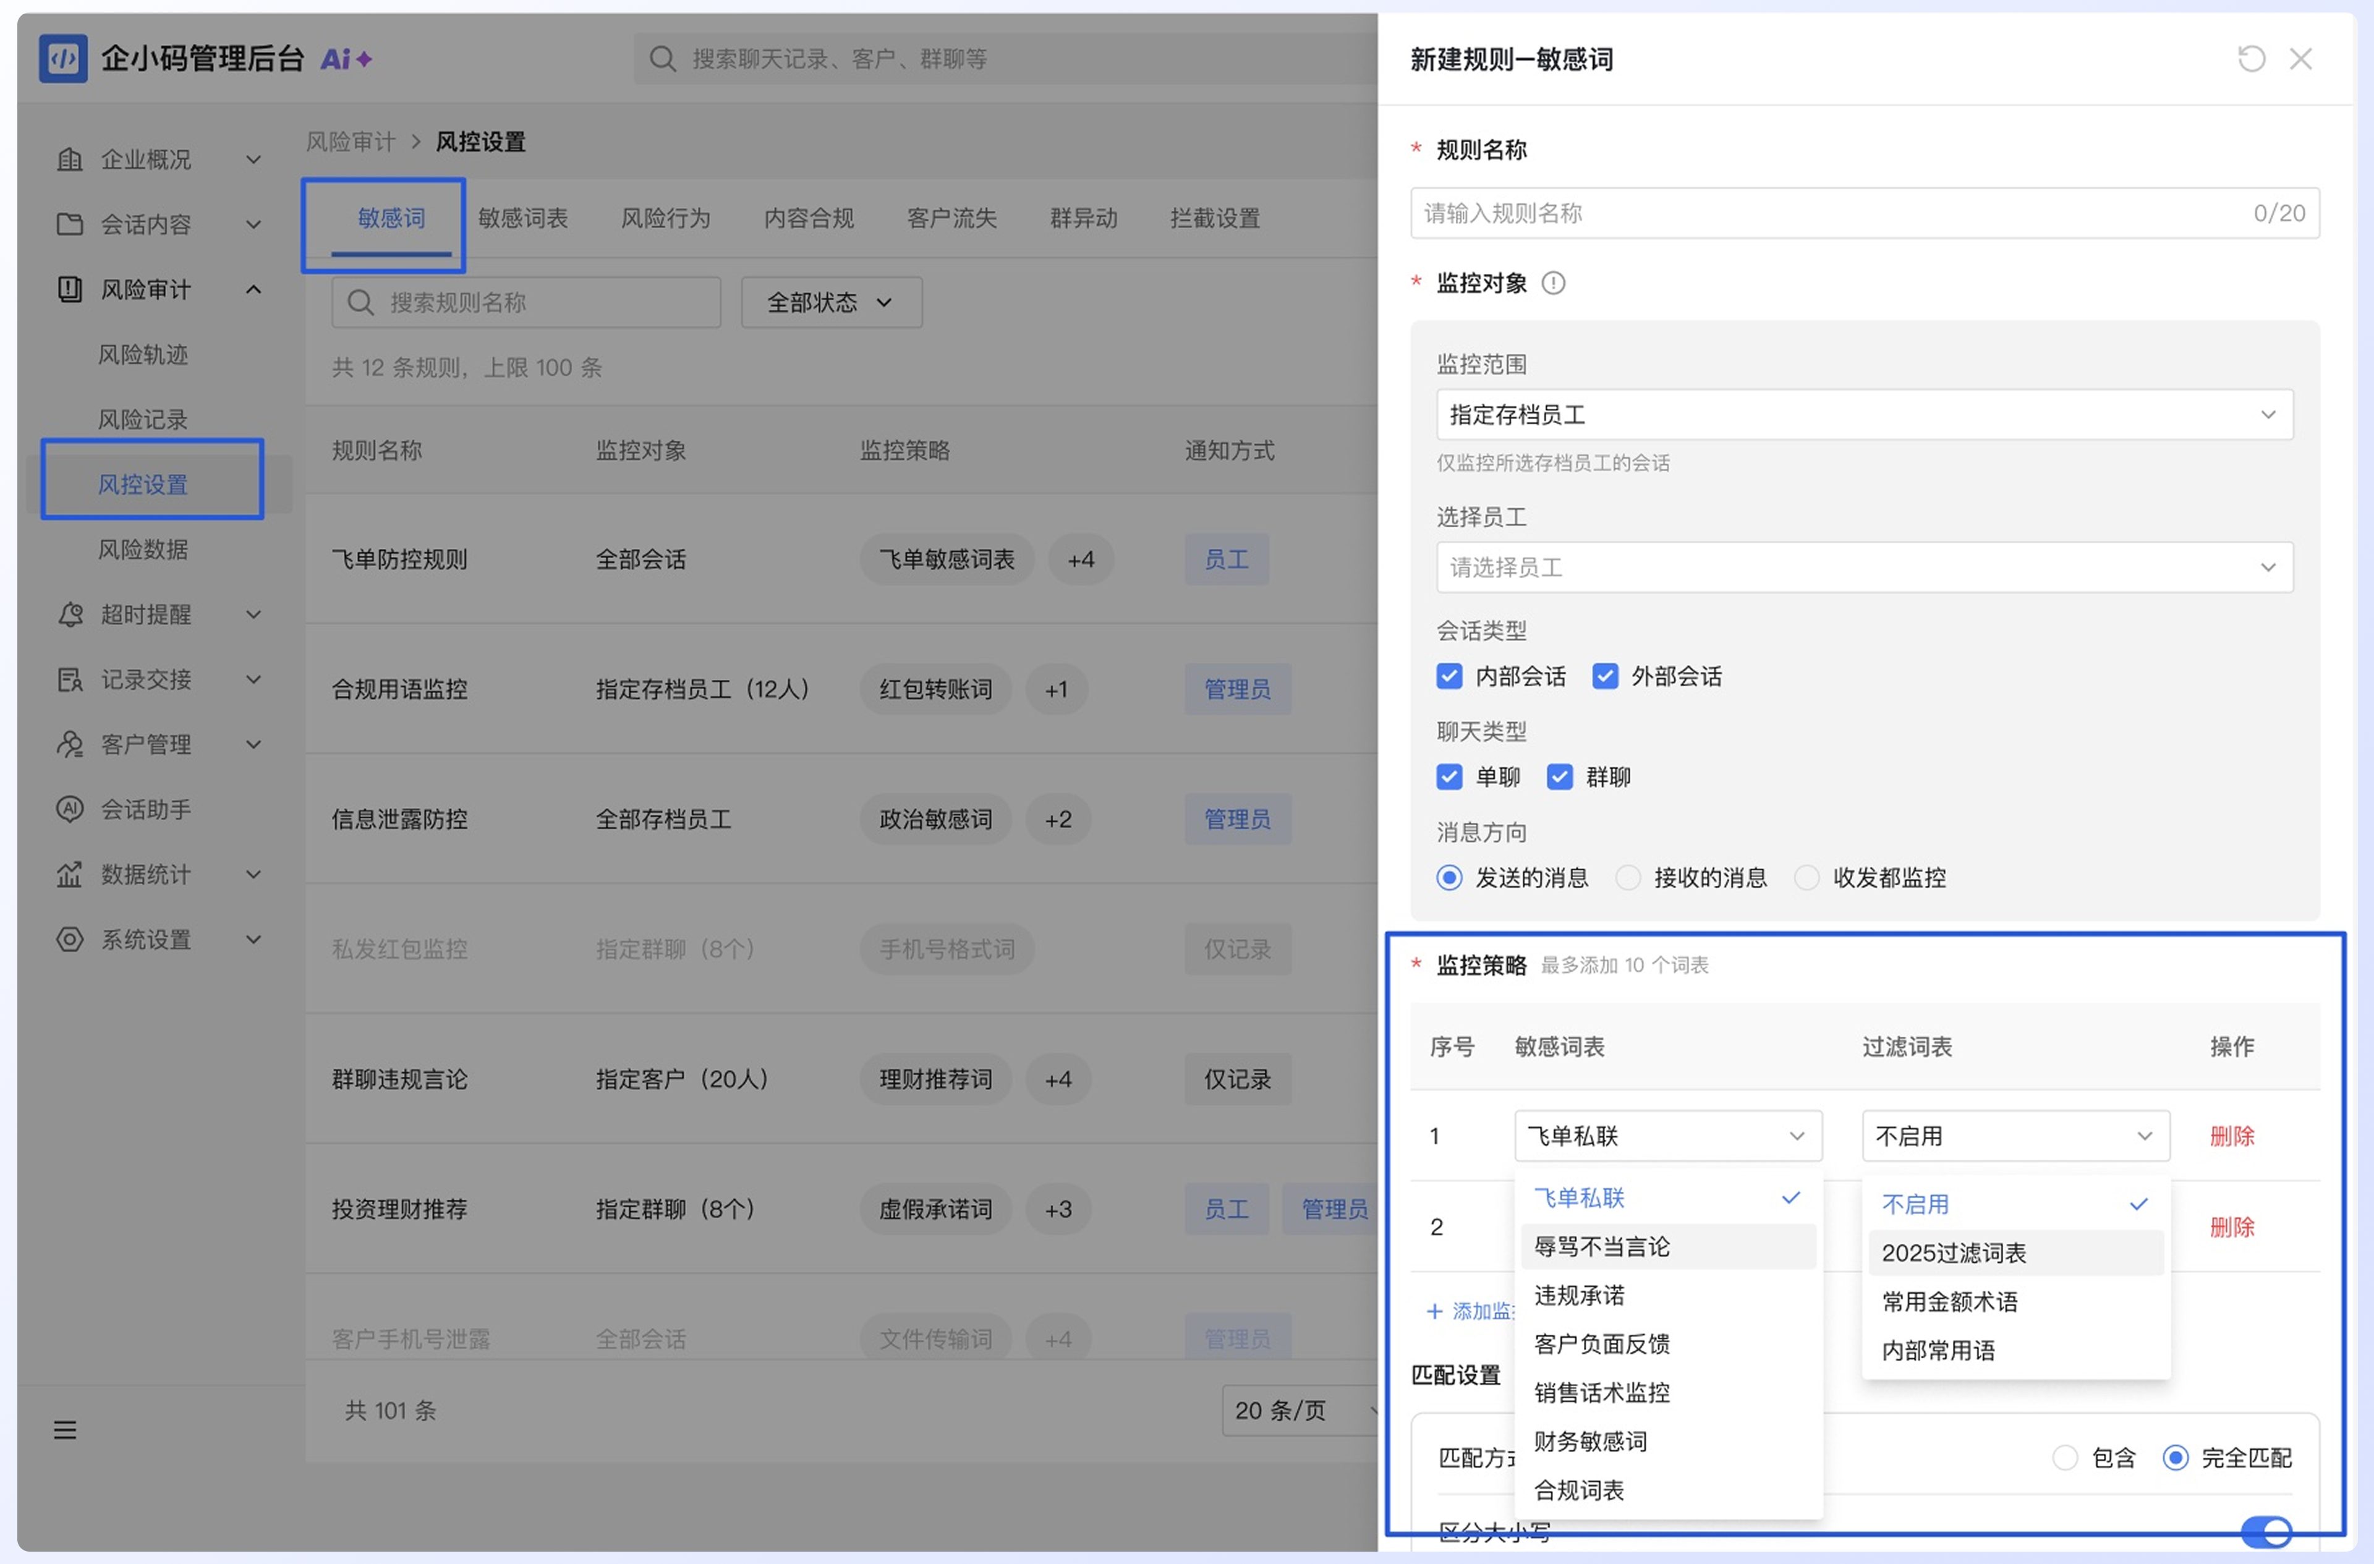Click the 规则名称 input field
The height and width of the screenshot is (1564, 2374).
pos(1865,213)
